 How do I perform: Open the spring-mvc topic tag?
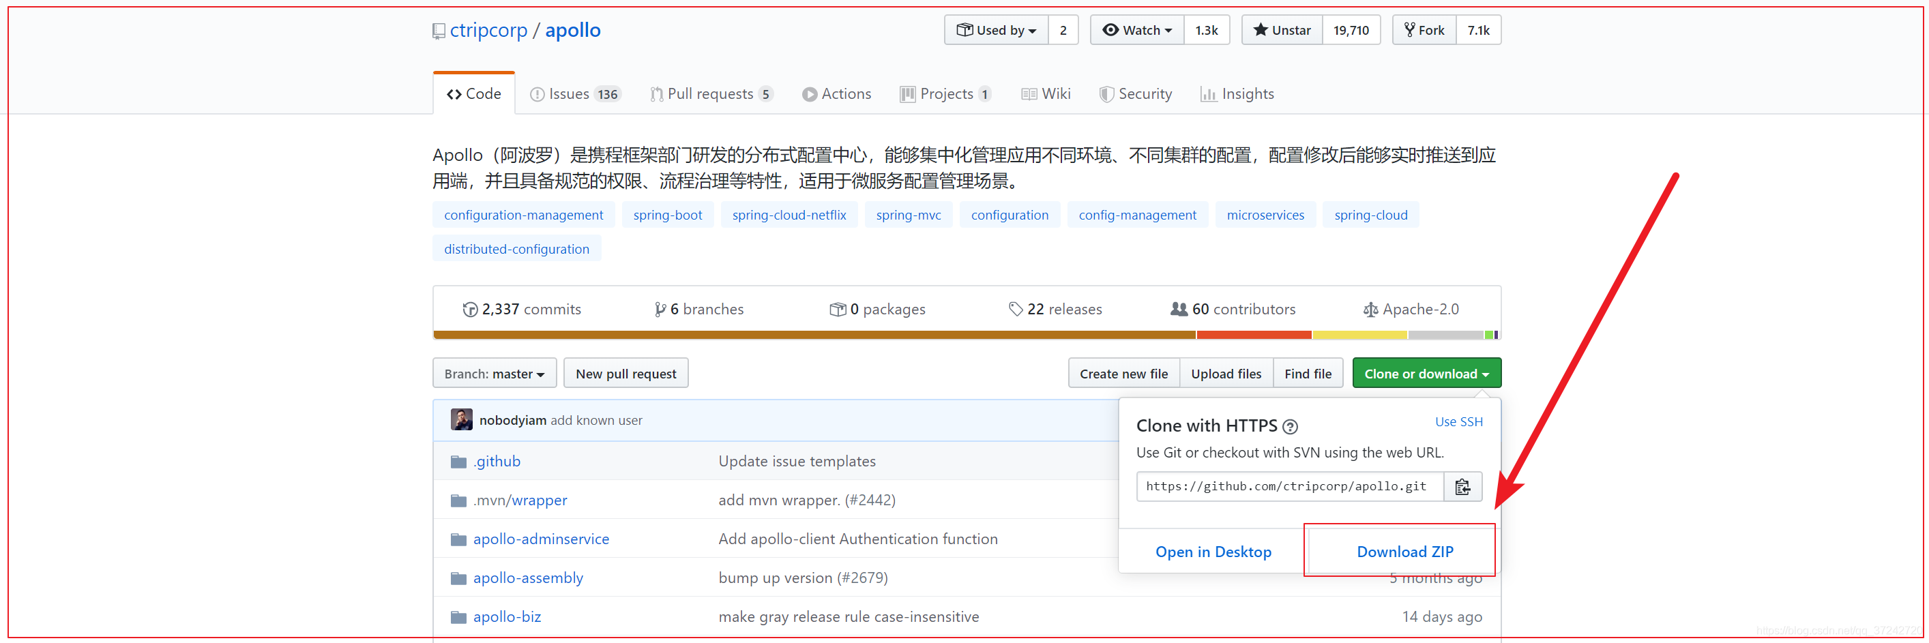point(909,215)
